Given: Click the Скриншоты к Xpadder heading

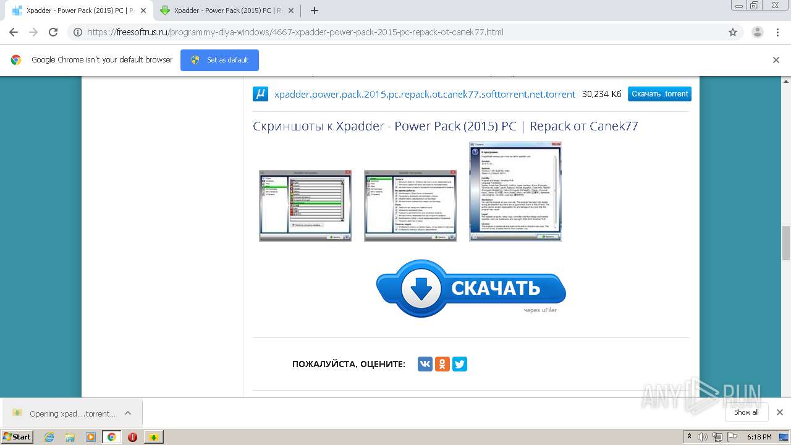Looking at the screenshot, I should (445, 126).
